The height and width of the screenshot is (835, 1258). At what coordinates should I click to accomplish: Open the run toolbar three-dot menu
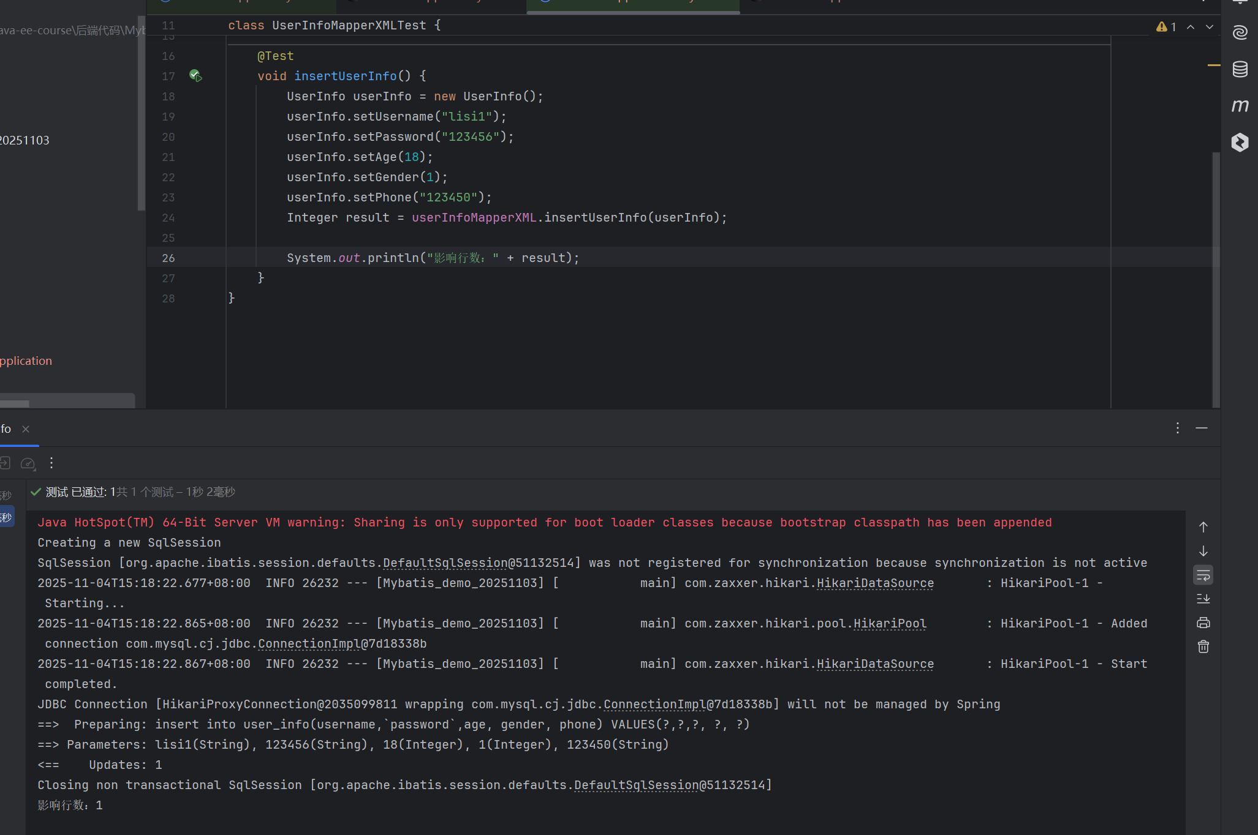51,463
